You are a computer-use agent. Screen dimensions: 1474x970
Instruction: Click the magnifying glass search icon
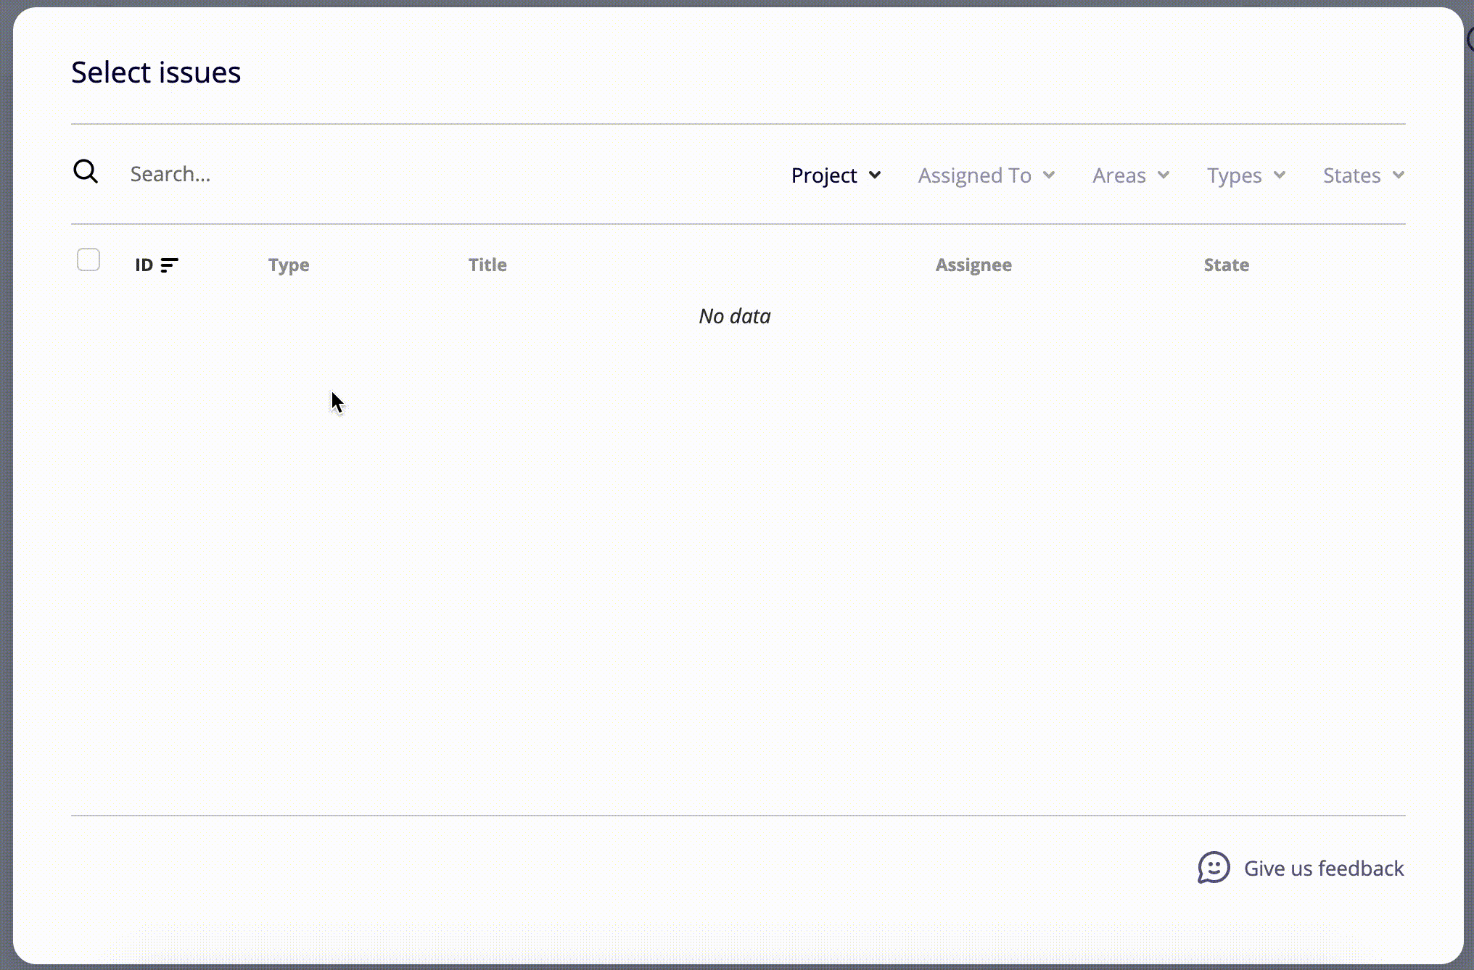86,172
